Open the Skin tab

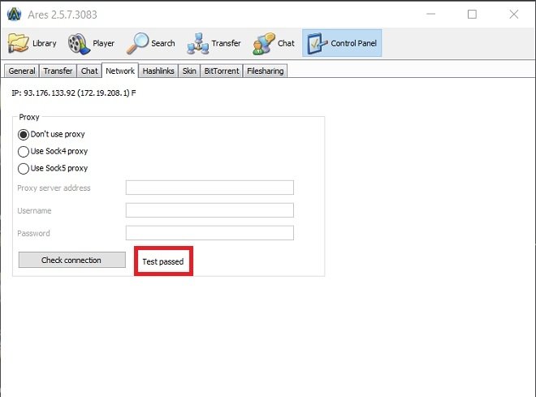pos(189,71)
